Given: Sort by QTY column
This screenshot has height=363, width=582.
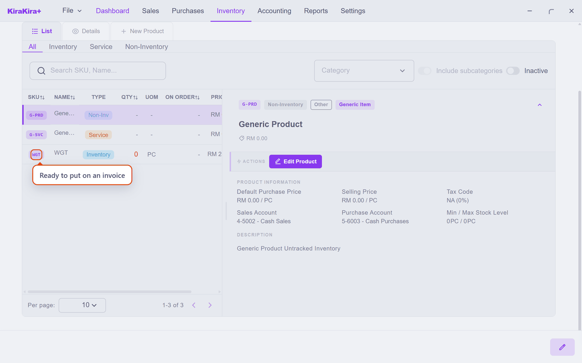Looking at the screenshot, I should [130, 97].
